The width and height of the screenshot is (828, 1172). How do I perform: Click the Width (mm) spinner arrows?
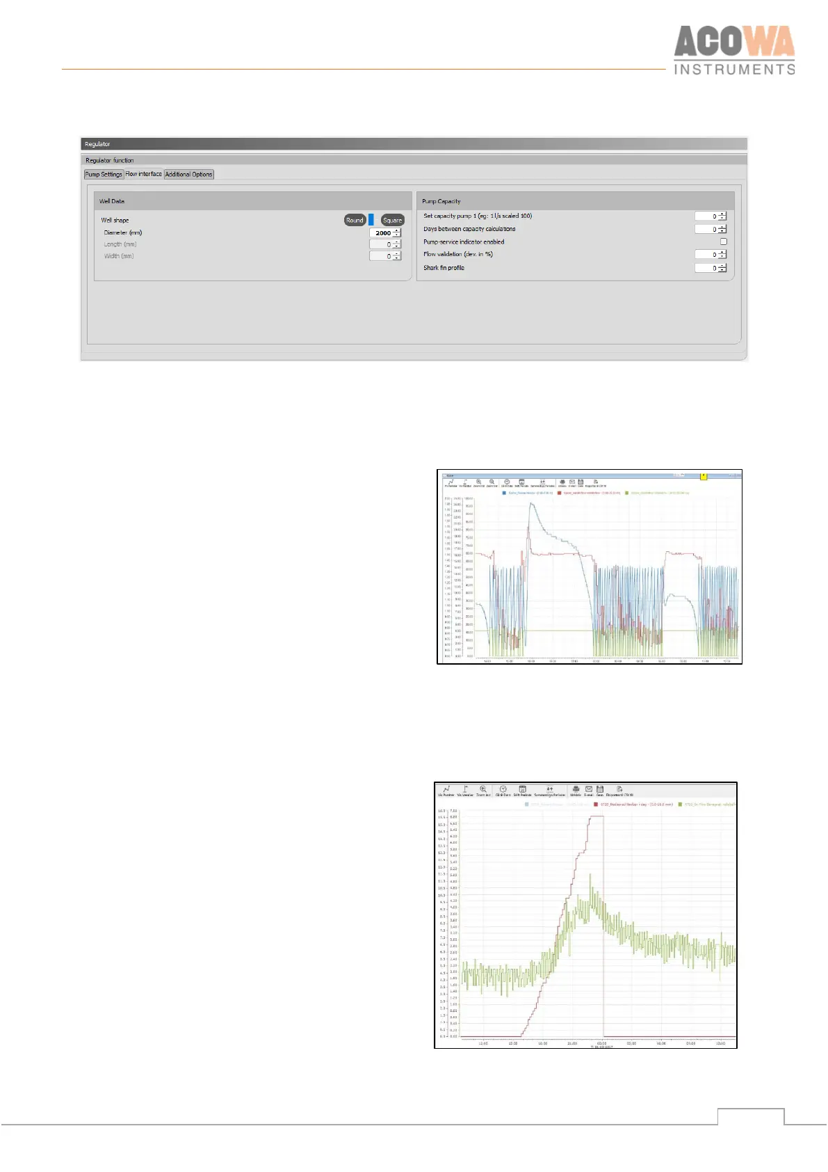[x=397, y=256]
